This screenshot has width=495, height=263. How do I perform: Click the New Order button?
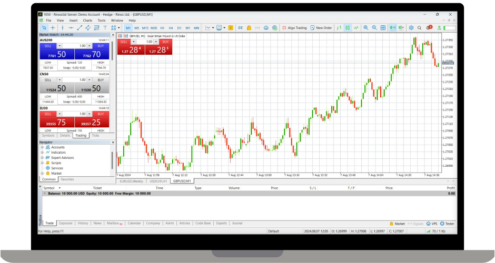coord(321,27)
